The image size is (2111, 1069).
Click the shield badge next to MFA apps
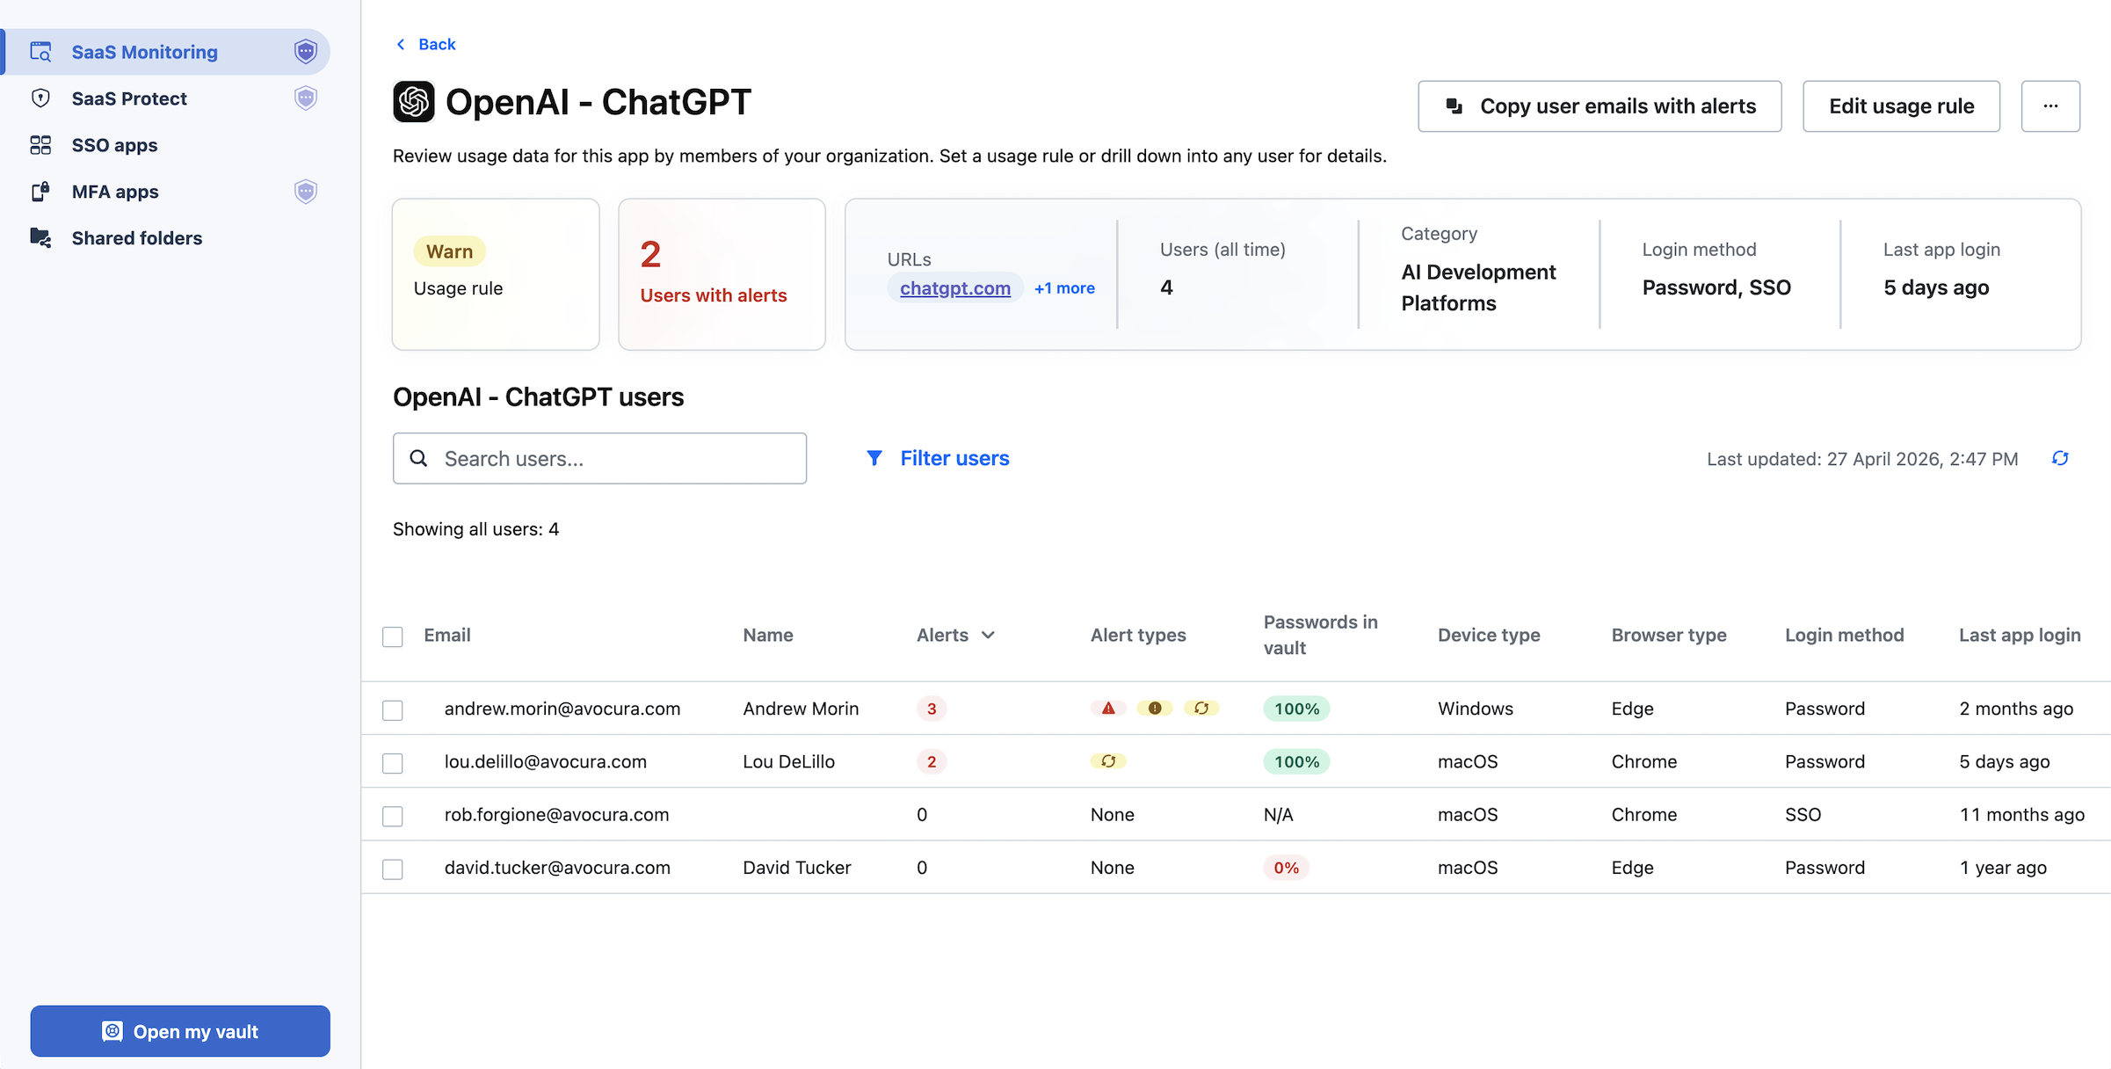click(305, 192)
